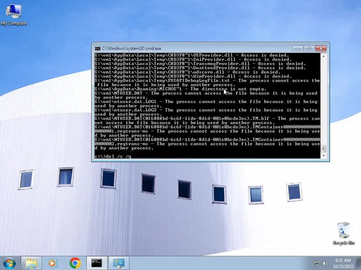Viewport: 361px width, 270px height.
Task: Click the 'WimProvider.dll' output line
Action: pyautogui.click(x=193, y=76)
